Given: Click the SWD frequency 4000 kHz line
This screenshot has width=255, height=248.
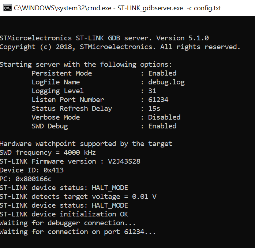Looking at the screenshot, I should 48,153.
